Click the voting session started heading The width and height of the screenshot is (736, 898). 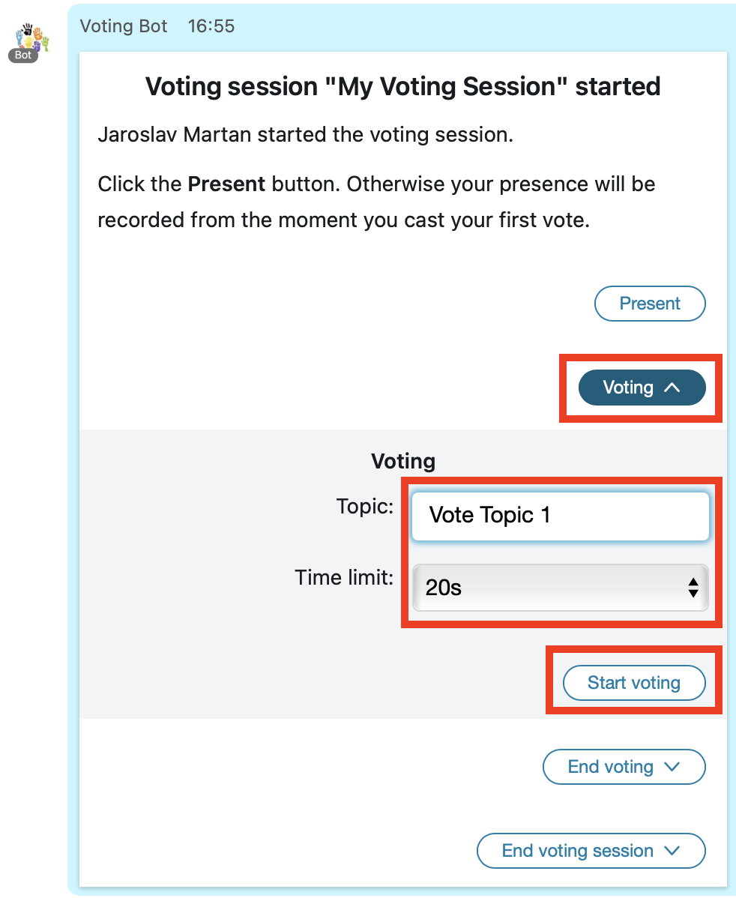(x=402, y=86)
